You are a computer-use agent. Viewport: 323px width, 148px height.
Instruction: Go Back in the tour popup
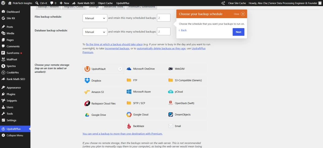click(183, 30)
